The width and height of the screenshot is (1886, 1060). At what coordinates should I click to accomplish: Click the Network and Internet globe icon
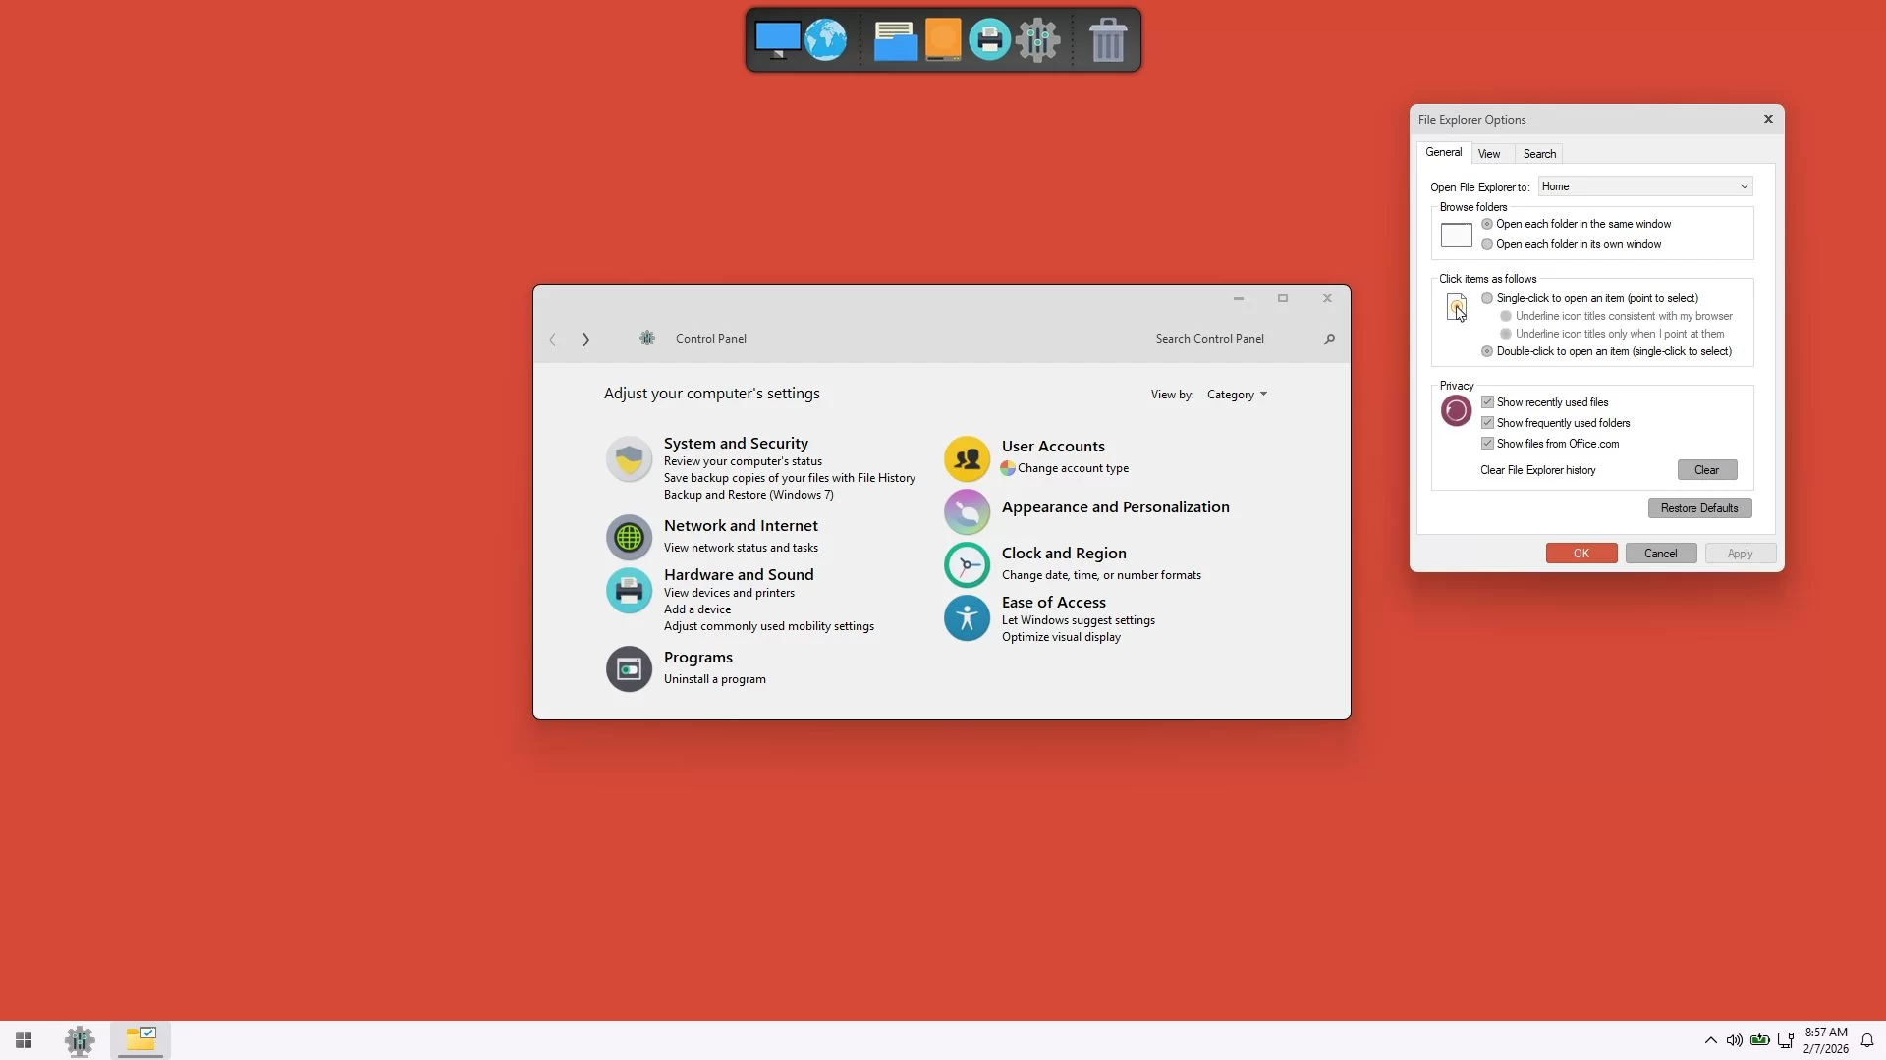629,538
